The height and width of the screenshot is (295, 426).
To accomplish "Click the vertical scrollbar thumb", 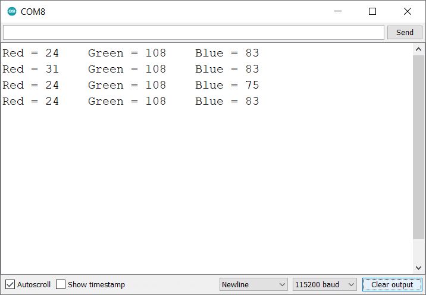I will [418, 149].
